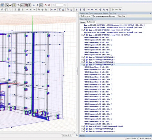Open the zoom combo box dropdown arrow
Viewport: 152px width, 140px height.
[x=62, y=5]
